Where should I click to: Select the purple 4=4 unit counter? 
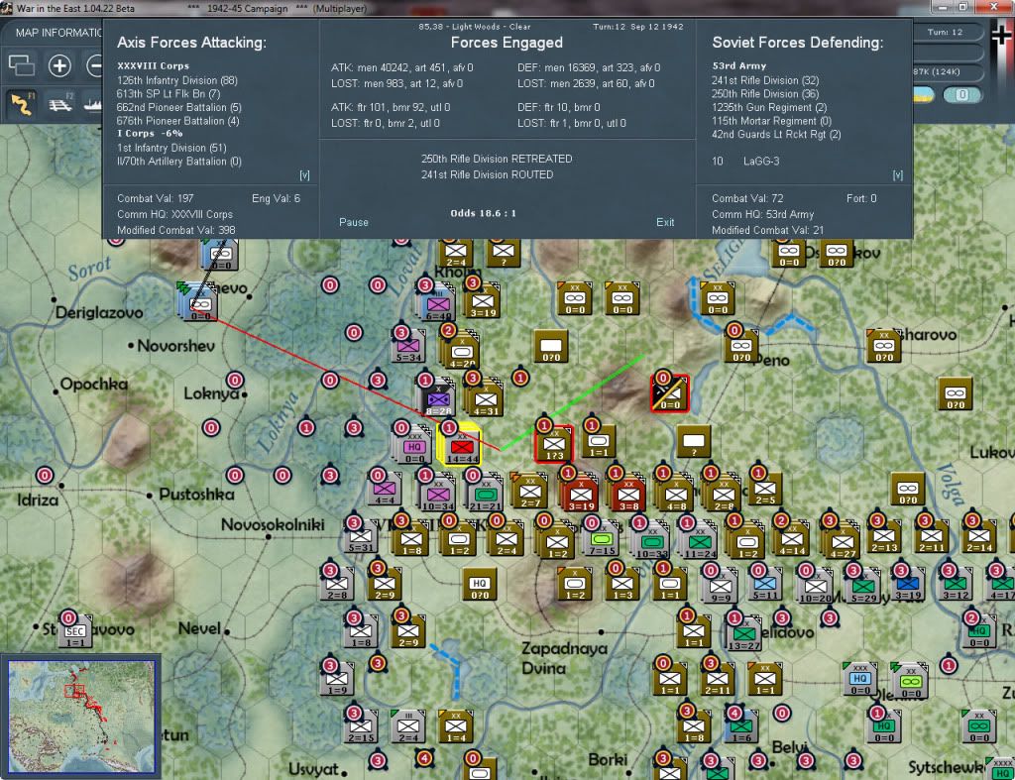pos(384,488)
